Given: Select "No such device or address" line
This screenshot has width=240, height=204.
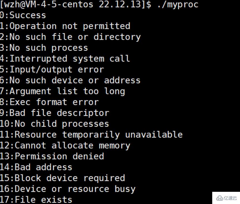Looking at the screenshot, I should [x=70, y=80].
